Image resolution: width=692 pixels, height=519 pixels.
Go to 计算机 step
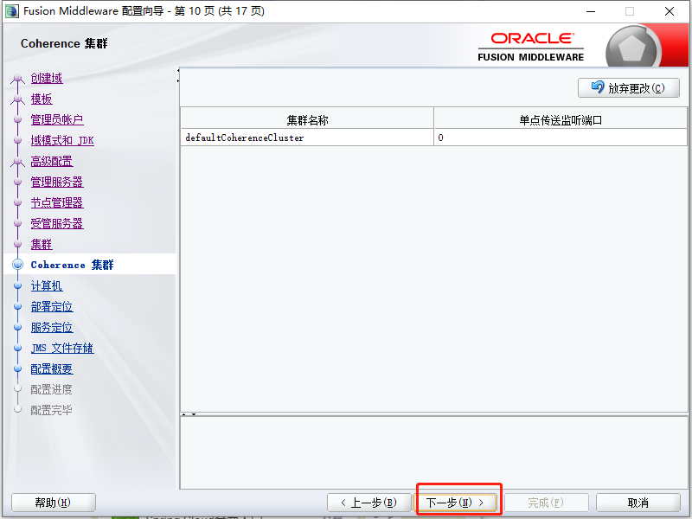(x=47, y=285)
